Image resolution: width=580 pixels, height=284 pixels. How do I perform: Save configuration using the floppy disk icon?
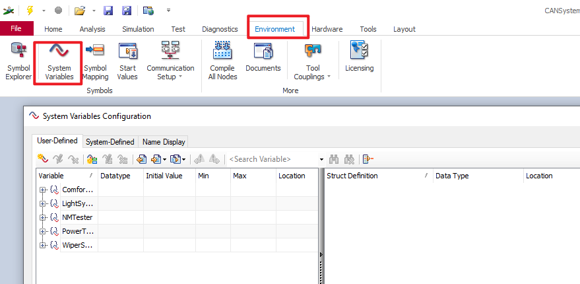108,11
